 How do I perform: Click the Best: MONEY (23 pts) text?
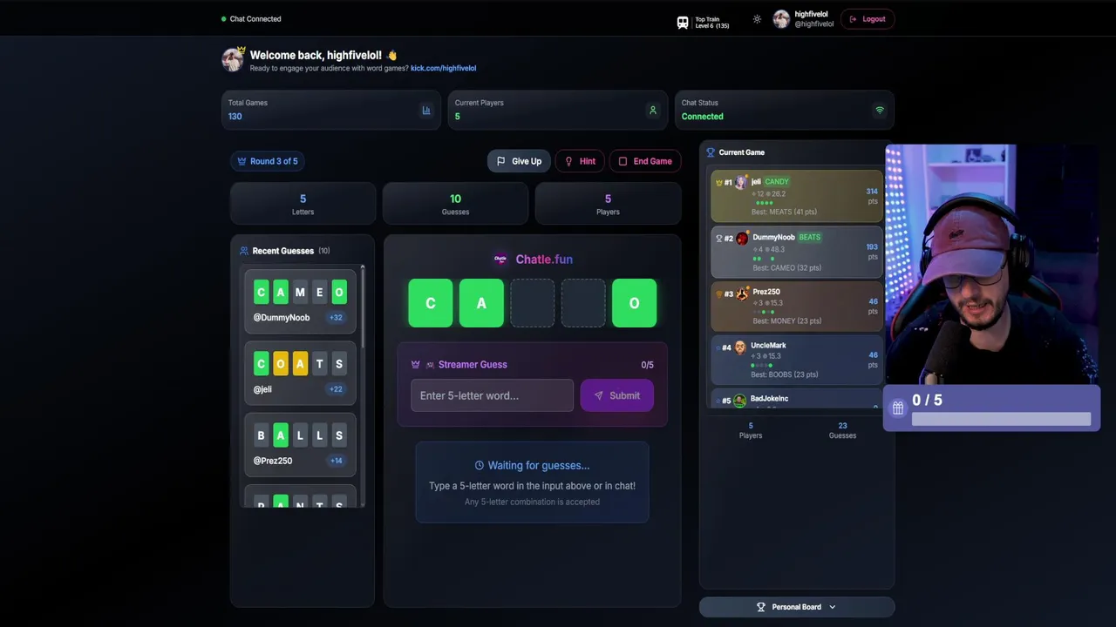786,320
